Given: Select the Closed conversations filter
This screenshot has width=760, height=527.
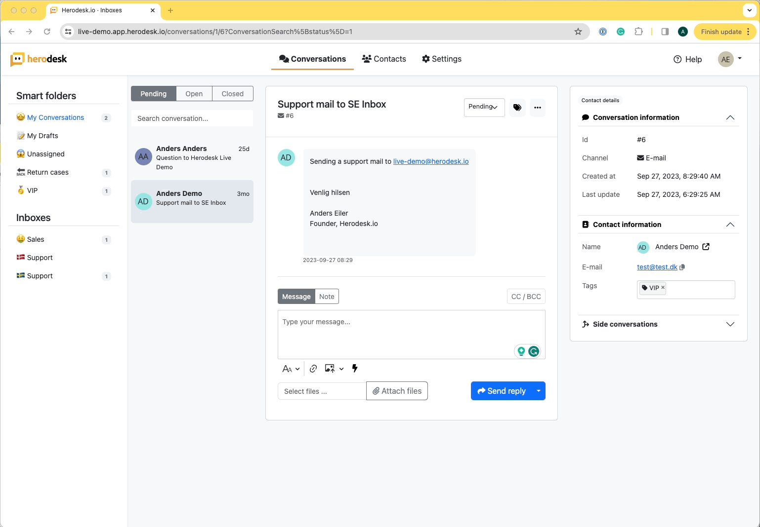Looking at the screenshot, I should pyautogui.click(x=232, y=94).
